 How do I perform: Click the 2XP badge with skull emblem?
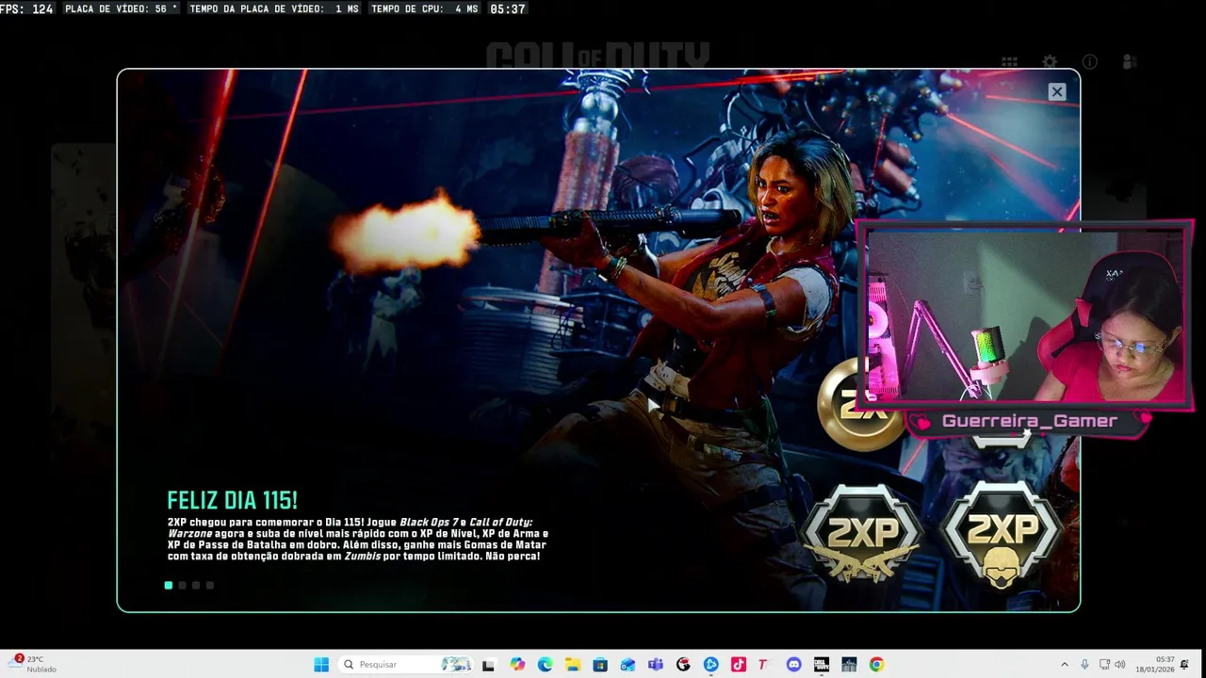1002,537
